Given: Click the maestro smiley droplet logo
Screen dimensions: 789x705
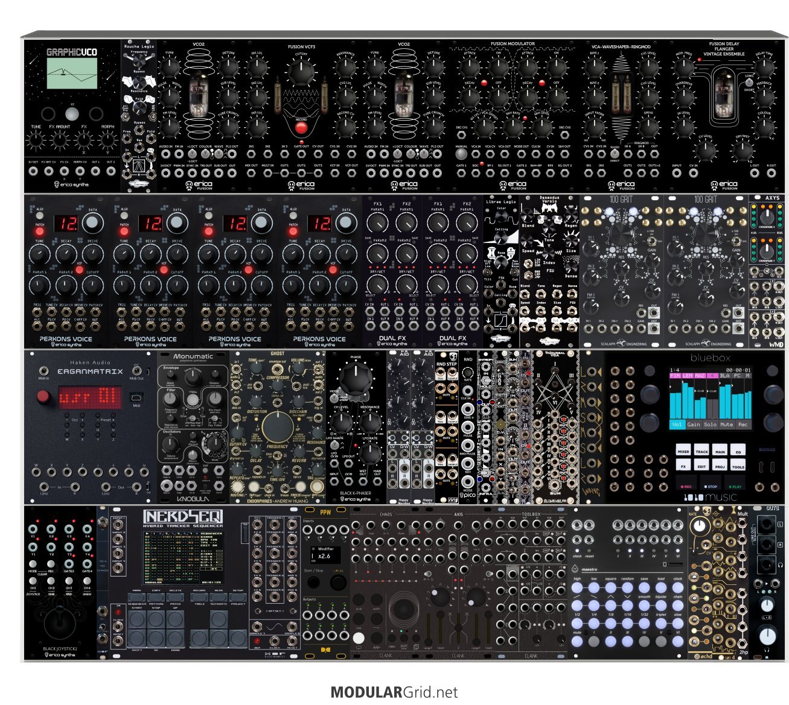Looking at the screenshot, I should 575,569.
